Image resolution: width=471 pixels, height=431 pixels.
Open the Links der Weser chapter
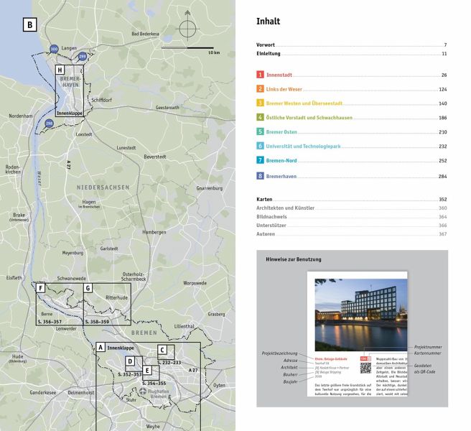coord(284,89)
